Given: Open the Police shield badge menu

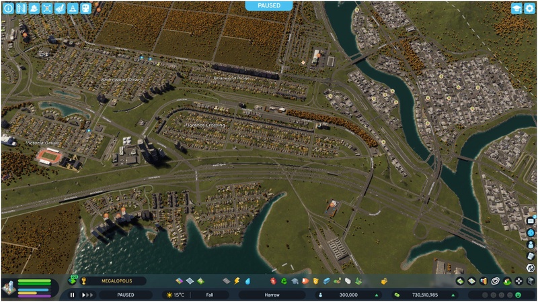Looking at the screenshot, I should click(x=315, y=281).
